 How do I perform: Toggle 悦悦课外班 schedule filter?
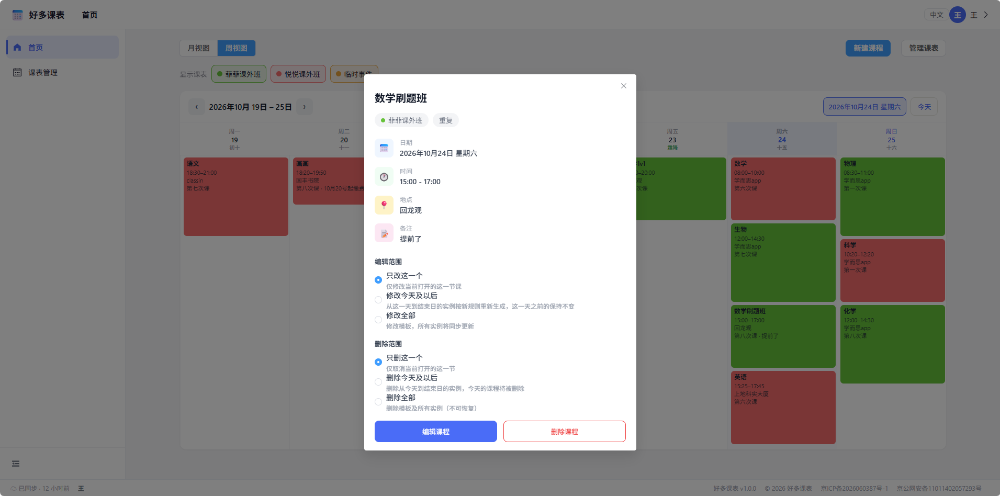pyautogui.click(x=298, y=74)
